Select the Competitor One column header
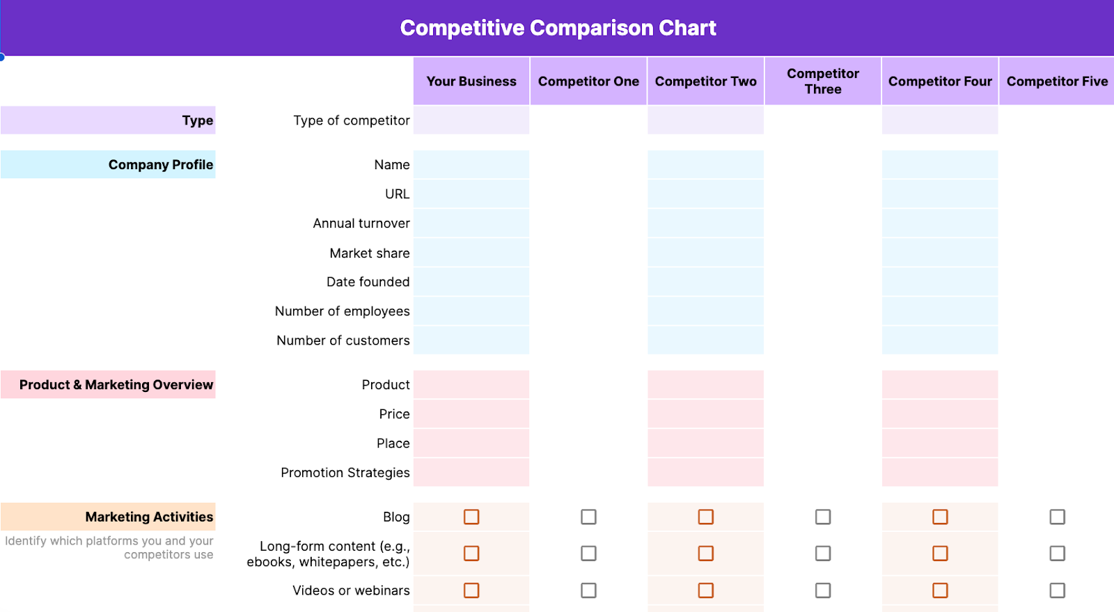The width and height of the screenshot is (1114, 612). tap(588, 81)
